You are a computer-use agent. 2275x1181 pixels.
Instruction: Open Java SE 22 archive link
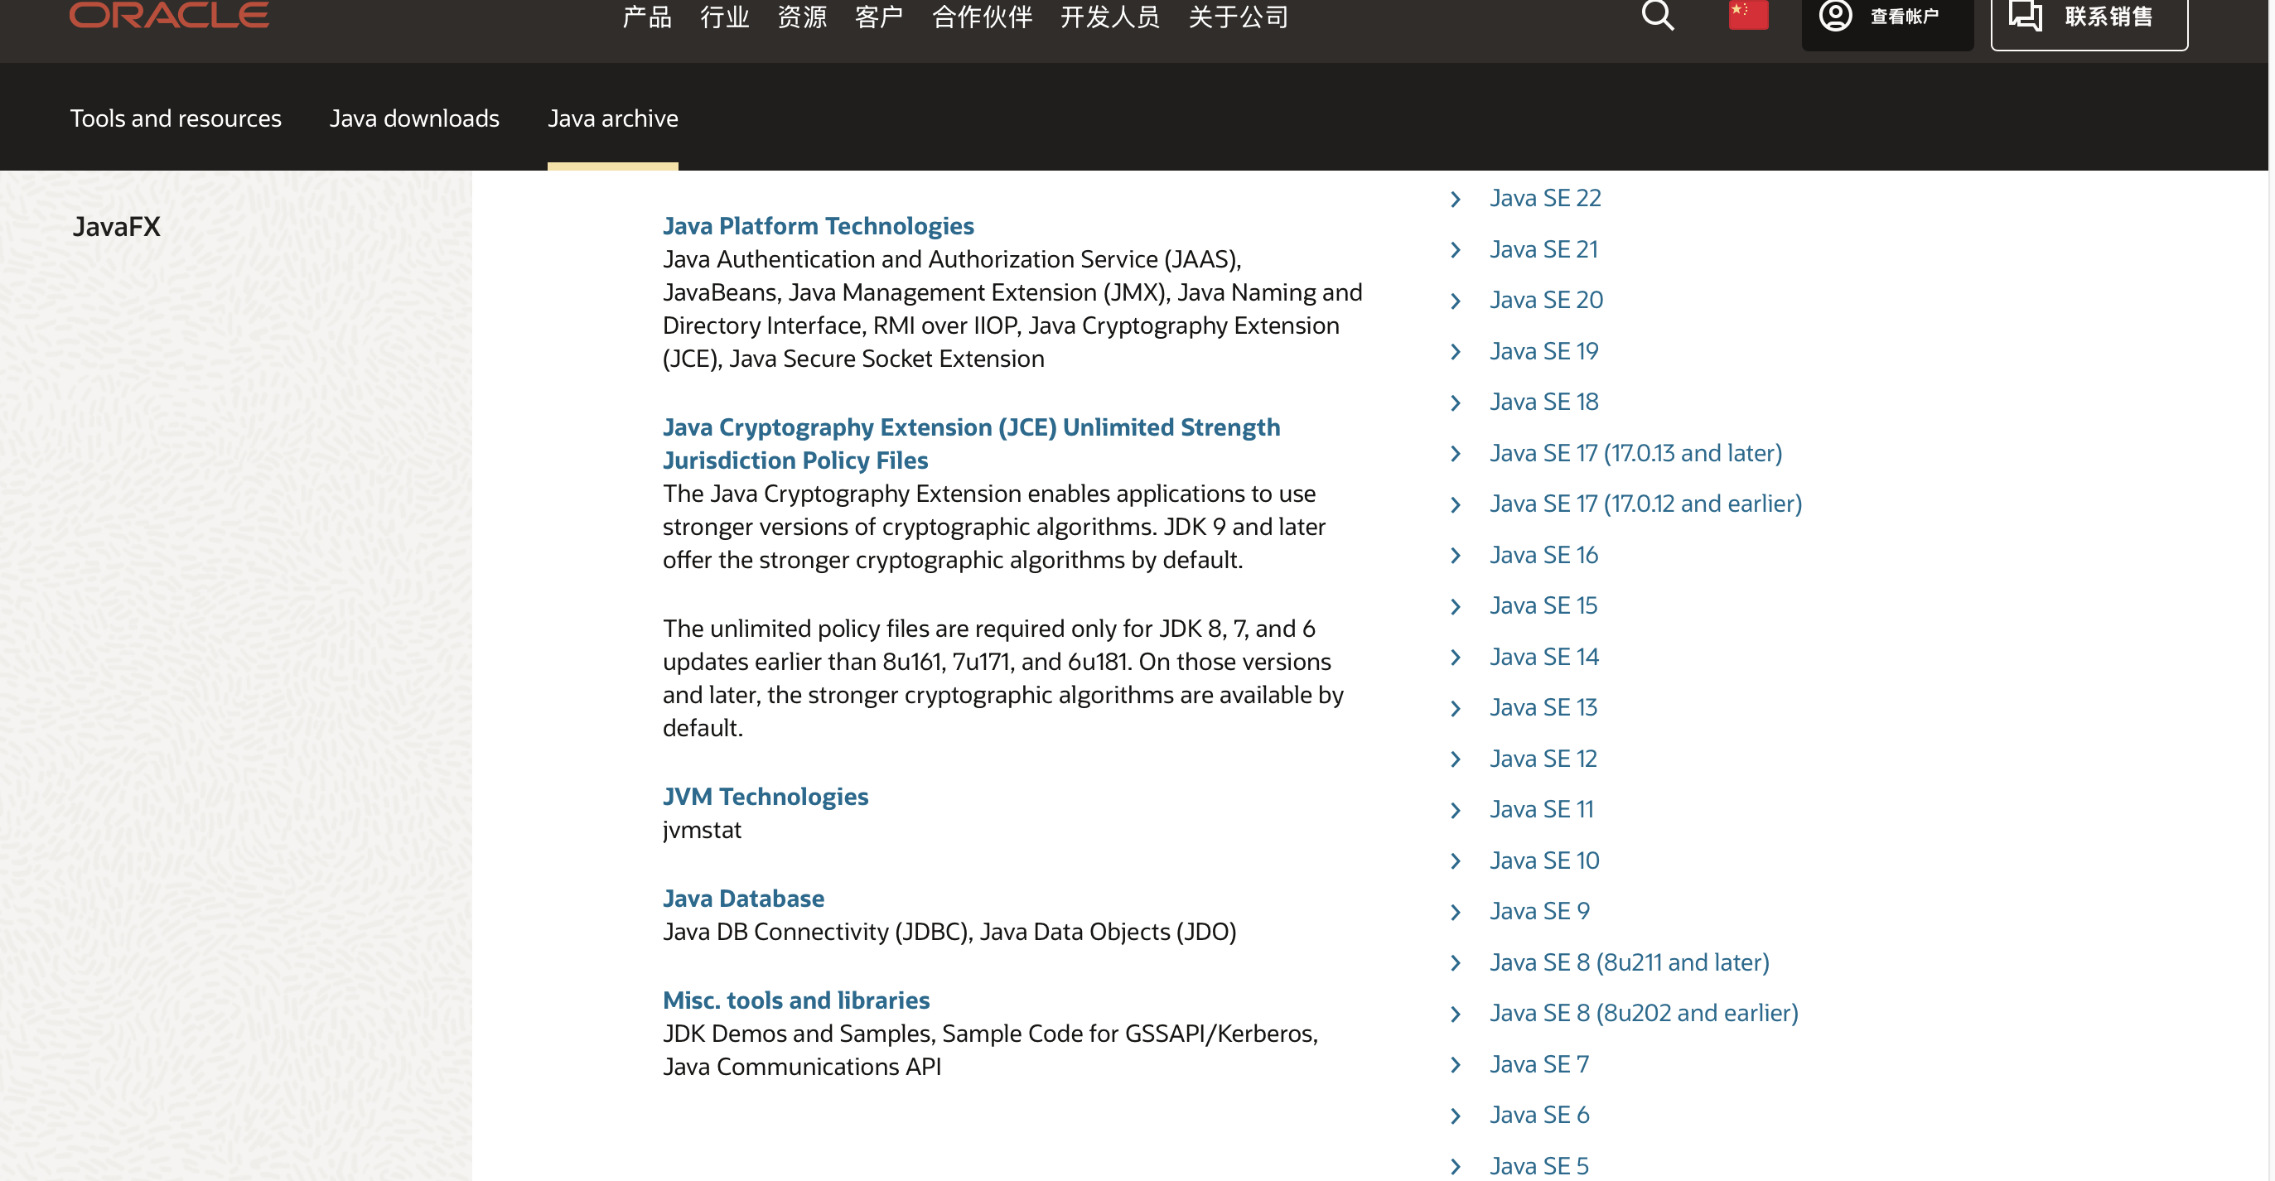pyautogui.click(x=1544, y=198)
